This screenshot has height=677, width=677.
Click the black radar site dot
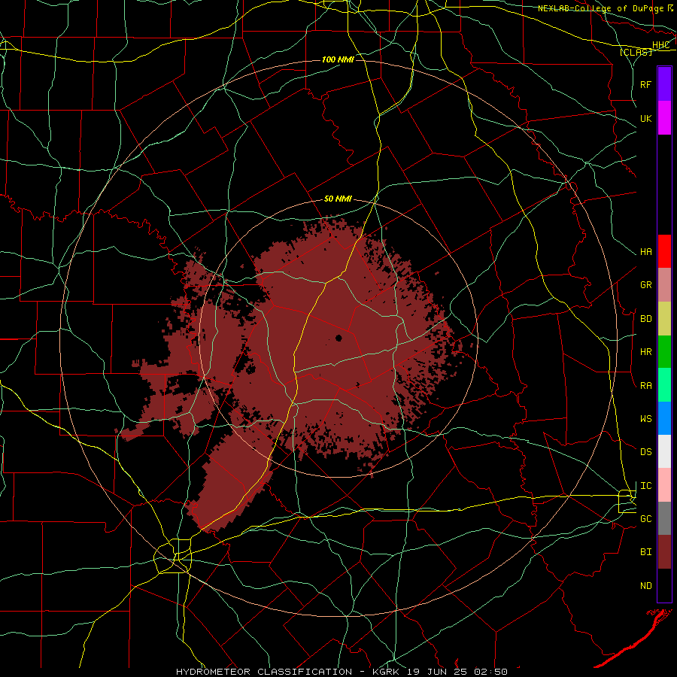(x=339, y=338)
